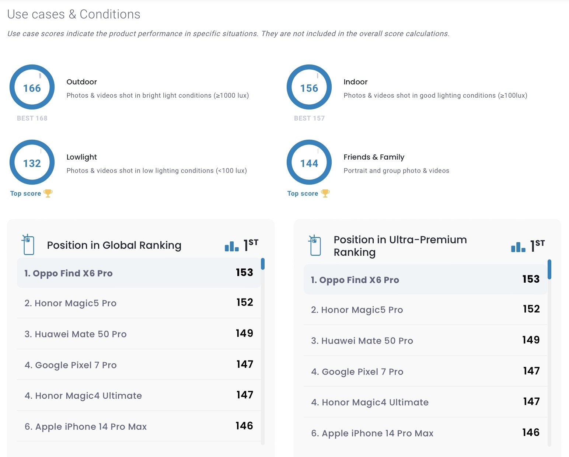Click the trophy icon under Friends & Family

325,193
